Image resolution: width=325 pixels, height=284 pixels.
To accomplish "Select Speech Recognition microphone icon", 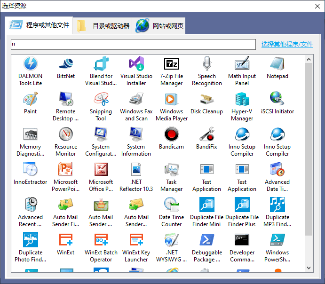I will (x=206, y=63).
